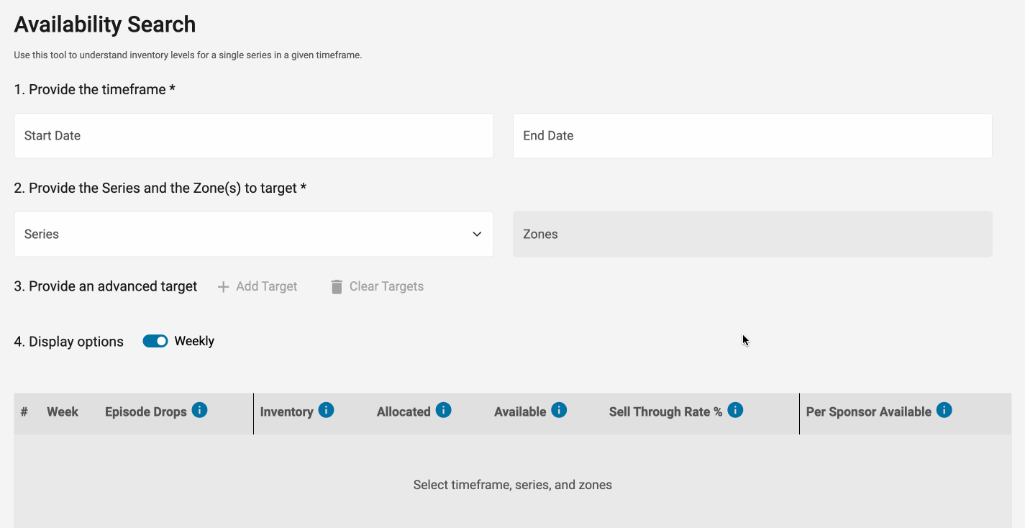Click '4. Display options' heading
The image size is (1025, 528).
tap(69, 342)
